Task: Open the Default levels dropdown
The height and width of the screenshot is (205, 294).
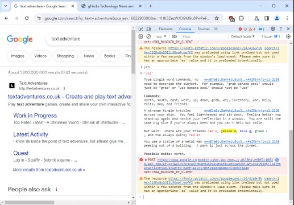Action: [243, 36]
